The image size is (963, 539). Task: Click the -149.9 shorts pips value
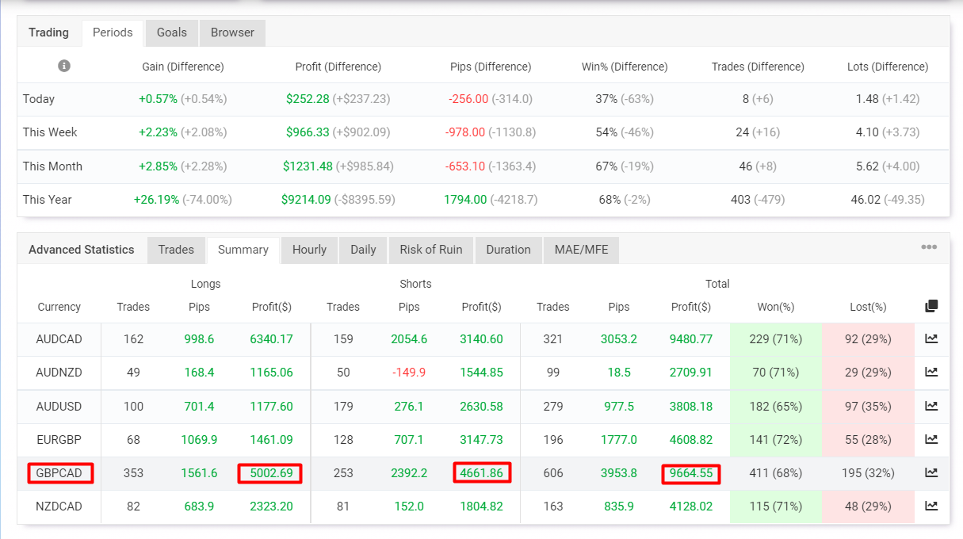pos(409,373)
